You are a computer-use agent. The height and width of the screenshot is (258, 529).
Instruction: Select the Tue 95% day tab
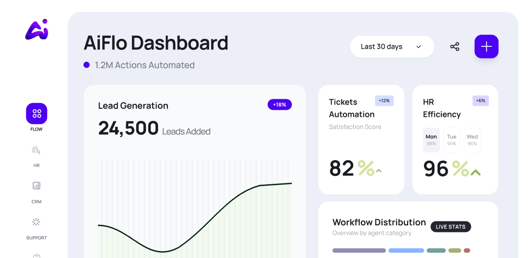452,140
